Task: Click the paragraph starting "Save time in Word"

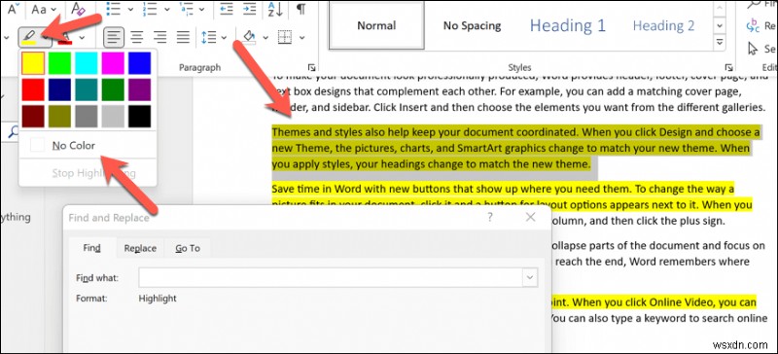Action: coord(513,196)
